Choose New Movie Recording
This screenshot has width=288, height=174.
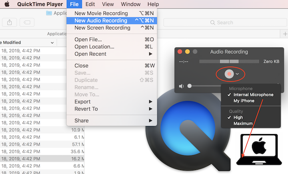point(112,13)
